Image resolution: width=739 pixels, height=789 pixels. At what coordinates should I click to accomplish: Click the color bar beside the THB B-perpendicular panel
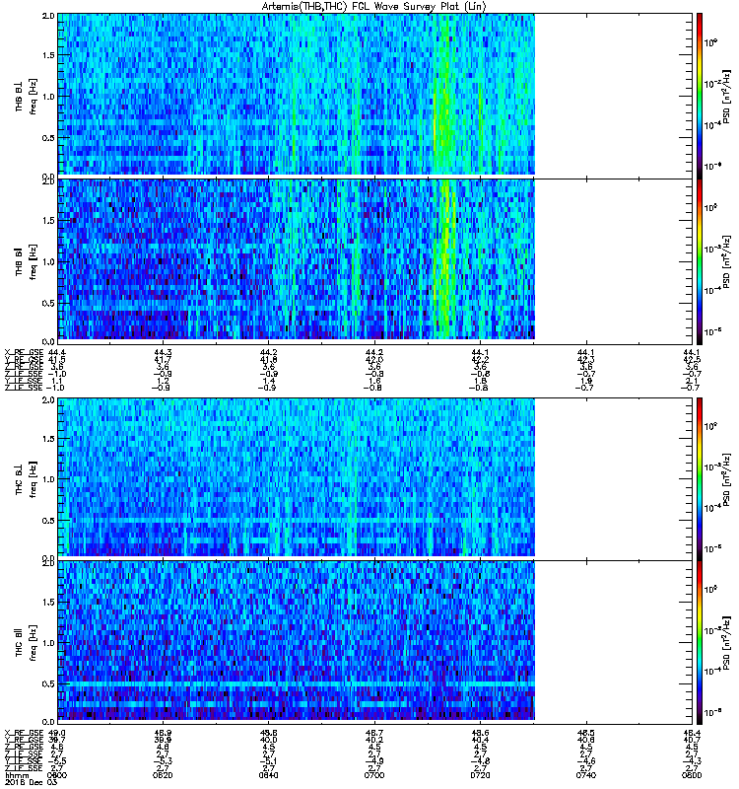pos(700,95)
